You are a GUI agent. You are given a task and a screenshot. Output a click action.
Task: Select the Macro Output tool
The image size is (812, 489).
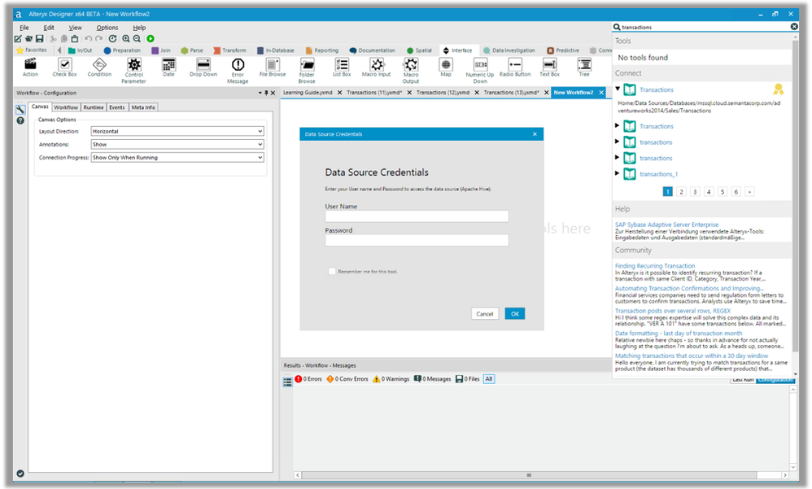411,70
